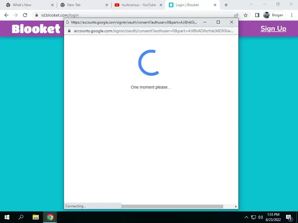Close the Login | Blooket tab
298x223 pixels.
click(215, 5)
